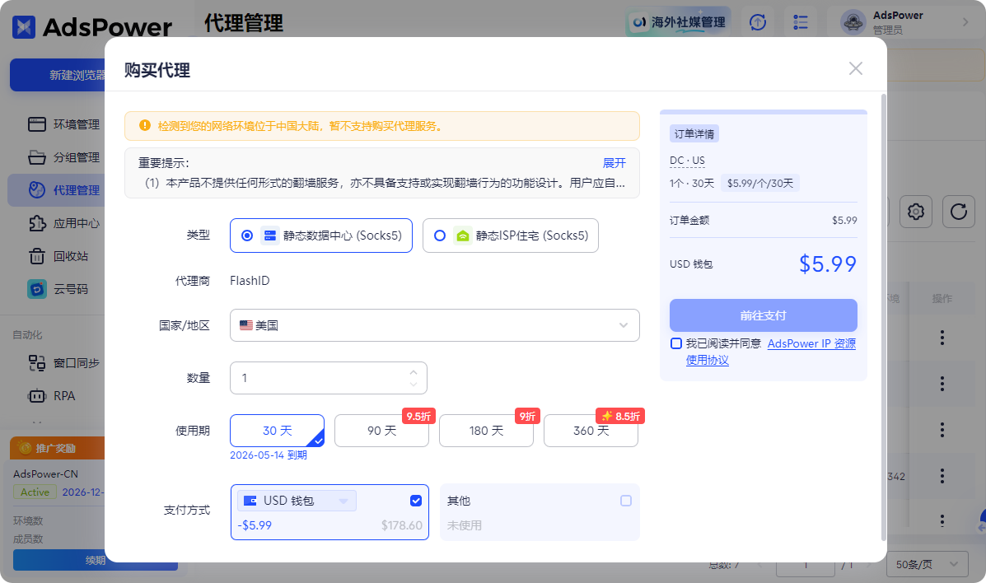Click the 前往支付 payment button
This screenshot has width=986, height=583.
(764, 315)
